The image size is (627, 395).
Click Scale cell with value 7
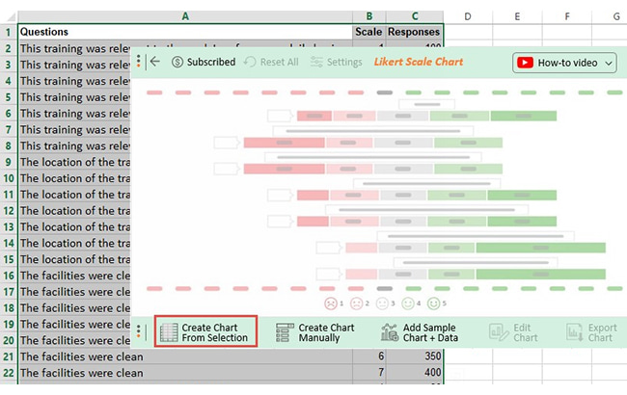[x=369, y=373]
